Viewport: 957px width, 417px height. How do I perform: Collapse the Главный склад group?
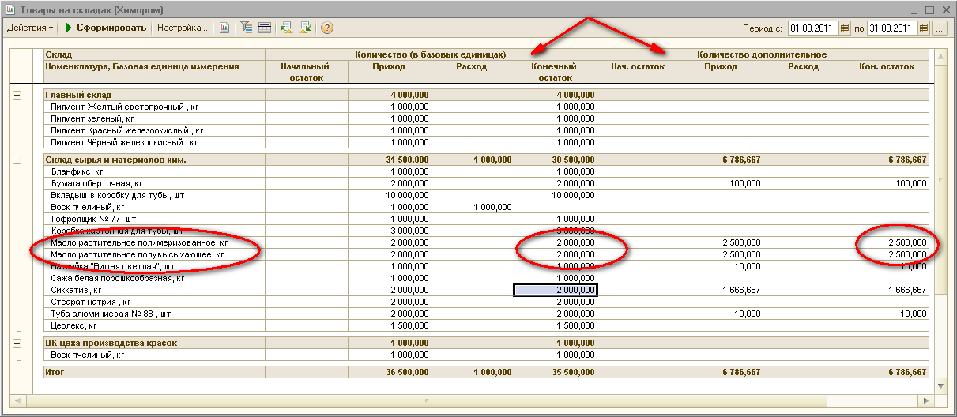pyautogui.click(x=18, y=95)
